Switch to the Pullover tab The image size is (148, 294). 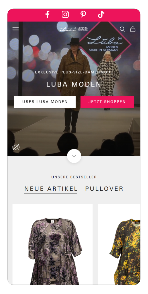(x=104, y=189)
